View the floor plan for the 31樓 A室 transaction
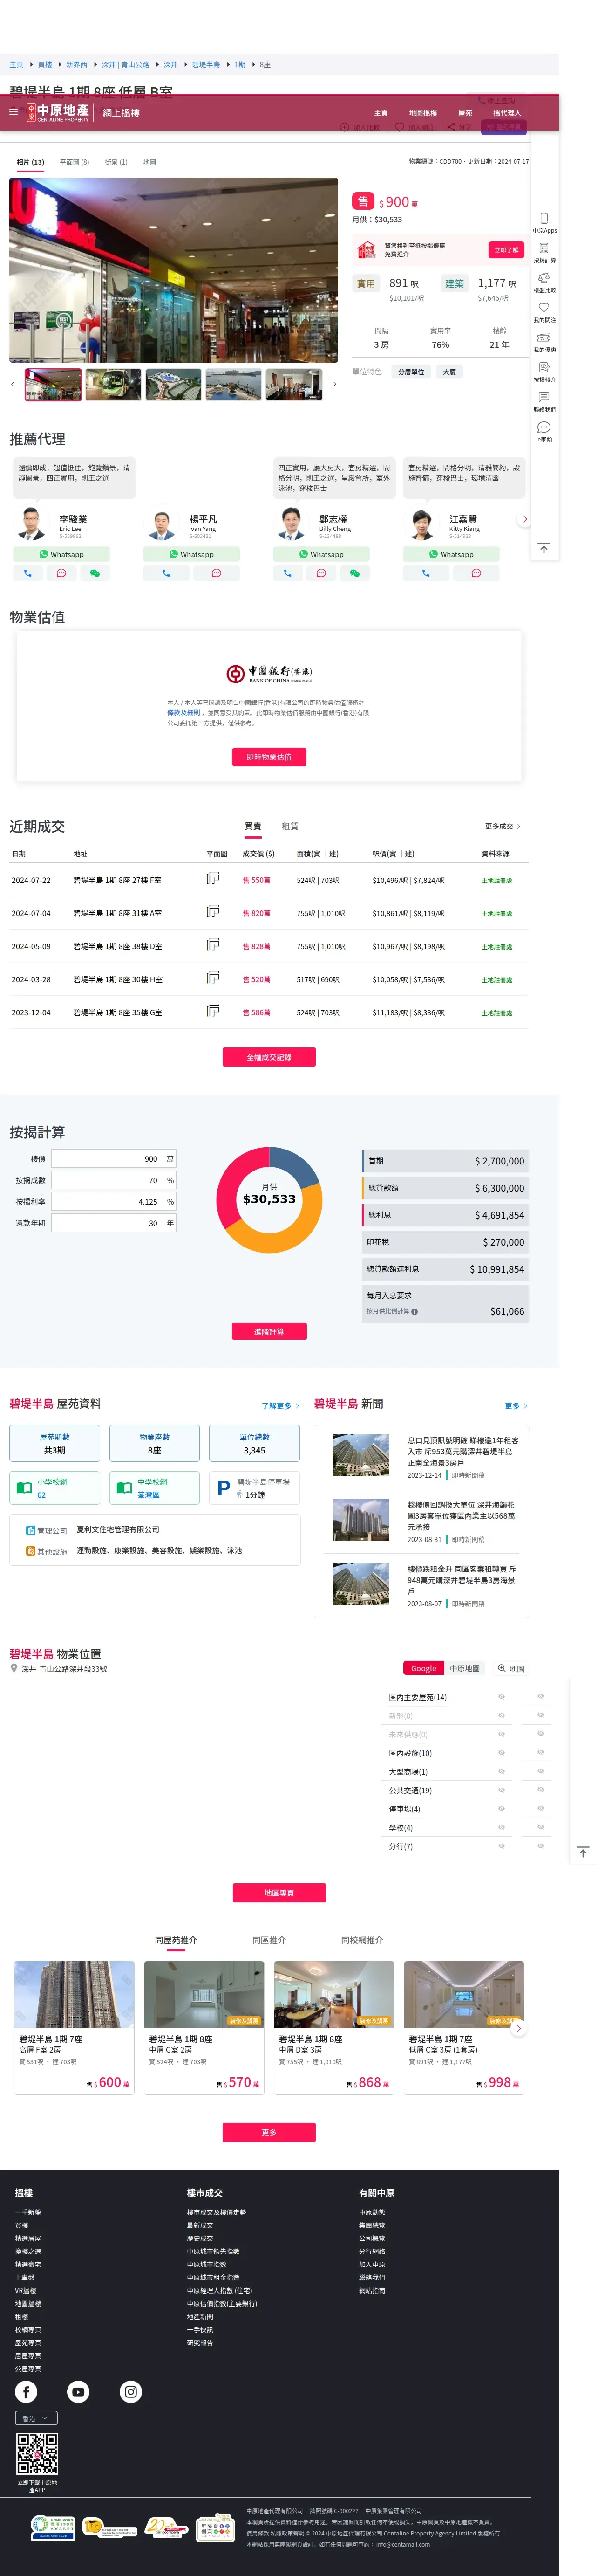Screen dimensions: 598x2576 213,912
